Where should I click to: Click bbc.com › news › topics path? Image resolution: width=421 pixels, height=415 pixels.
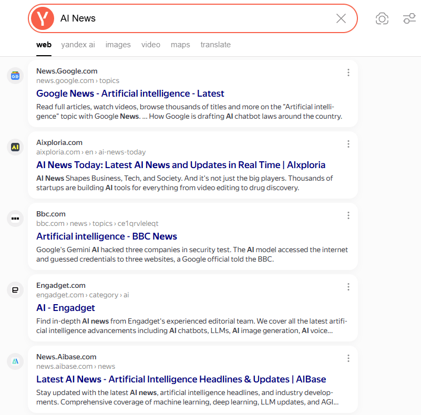[97, 223]
